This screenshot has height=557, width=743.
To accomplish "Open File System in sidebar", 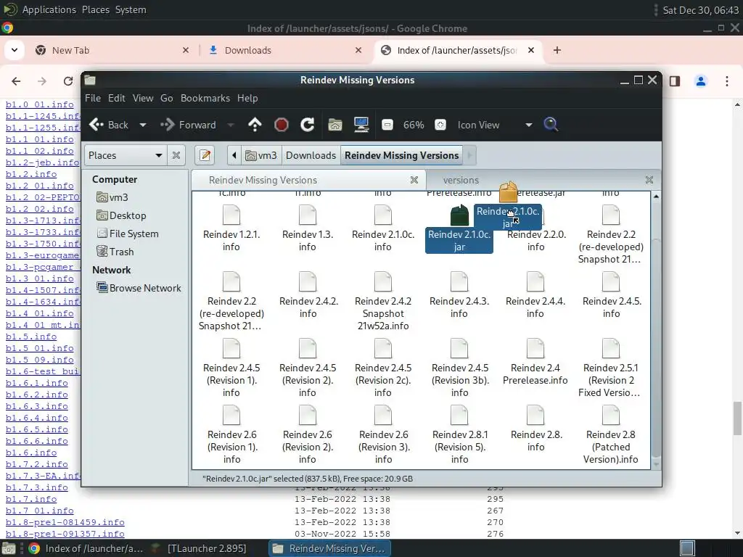I will pyautogui.click(x=128, y=234).
